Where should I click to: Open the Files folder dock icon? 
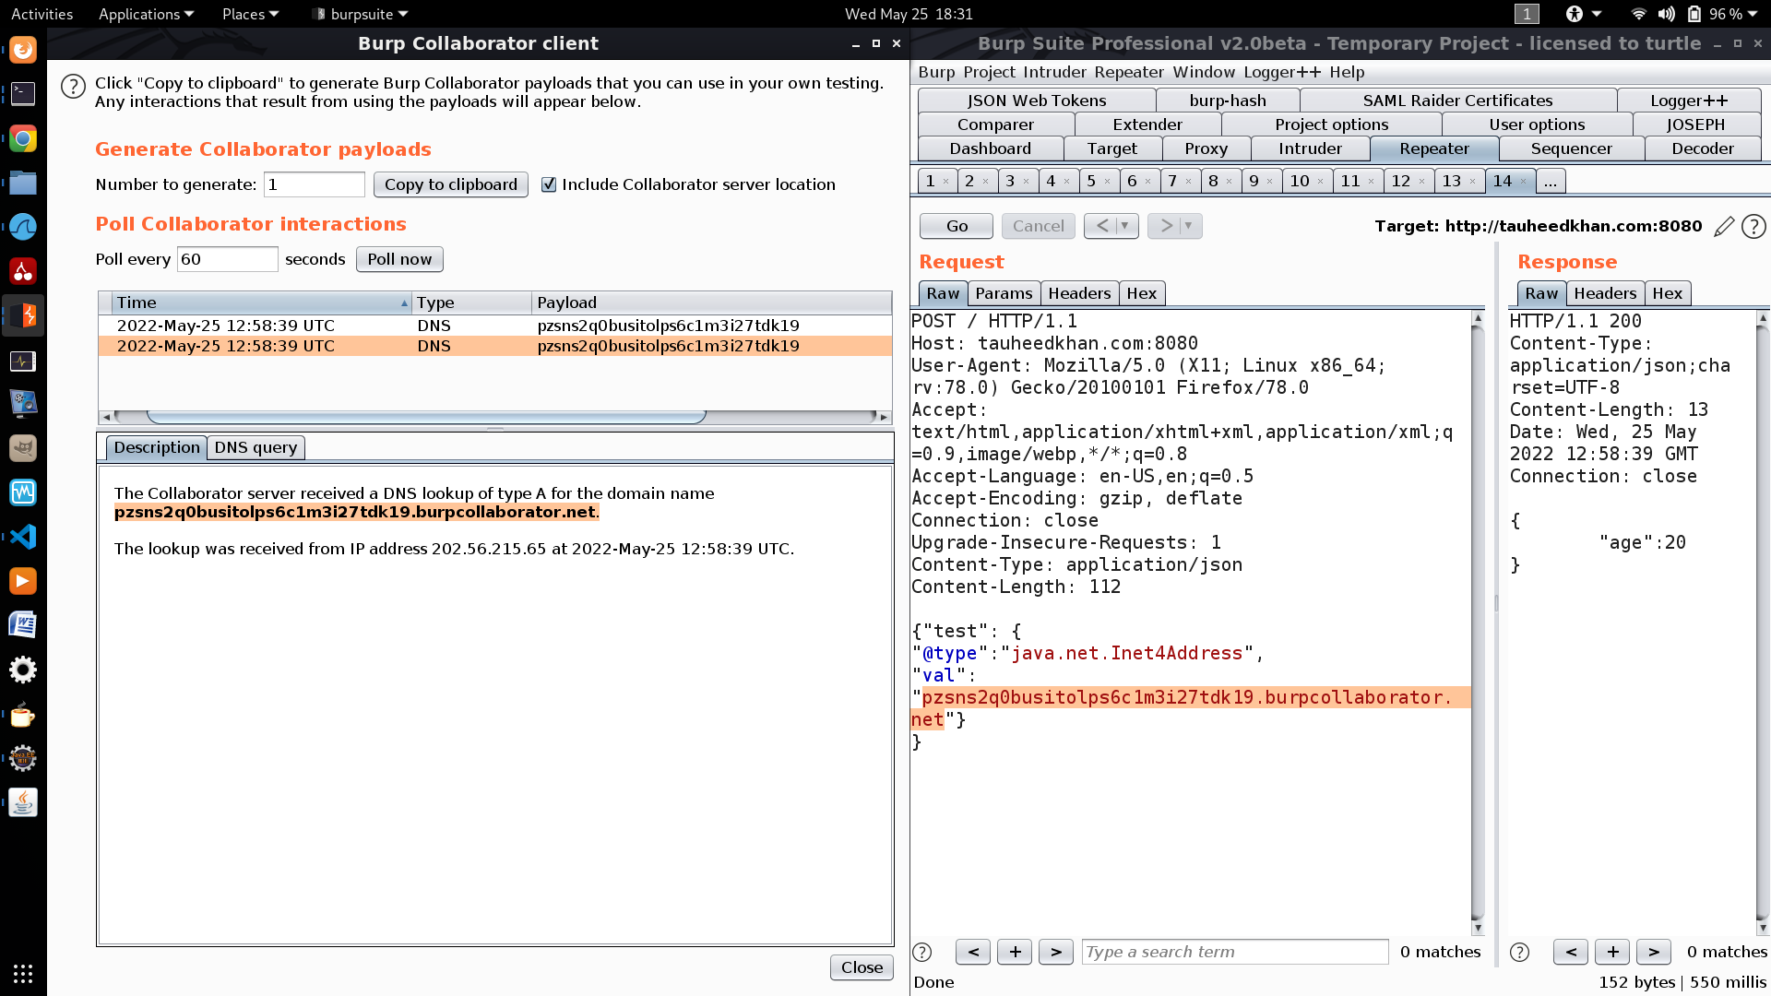[x=23, y=183]
